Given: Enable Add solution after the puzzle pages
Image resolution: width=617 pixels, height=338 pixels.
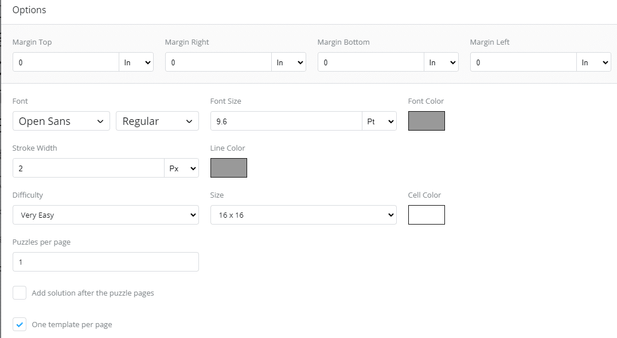Looking at the screenshot, I should click(19, 293).
